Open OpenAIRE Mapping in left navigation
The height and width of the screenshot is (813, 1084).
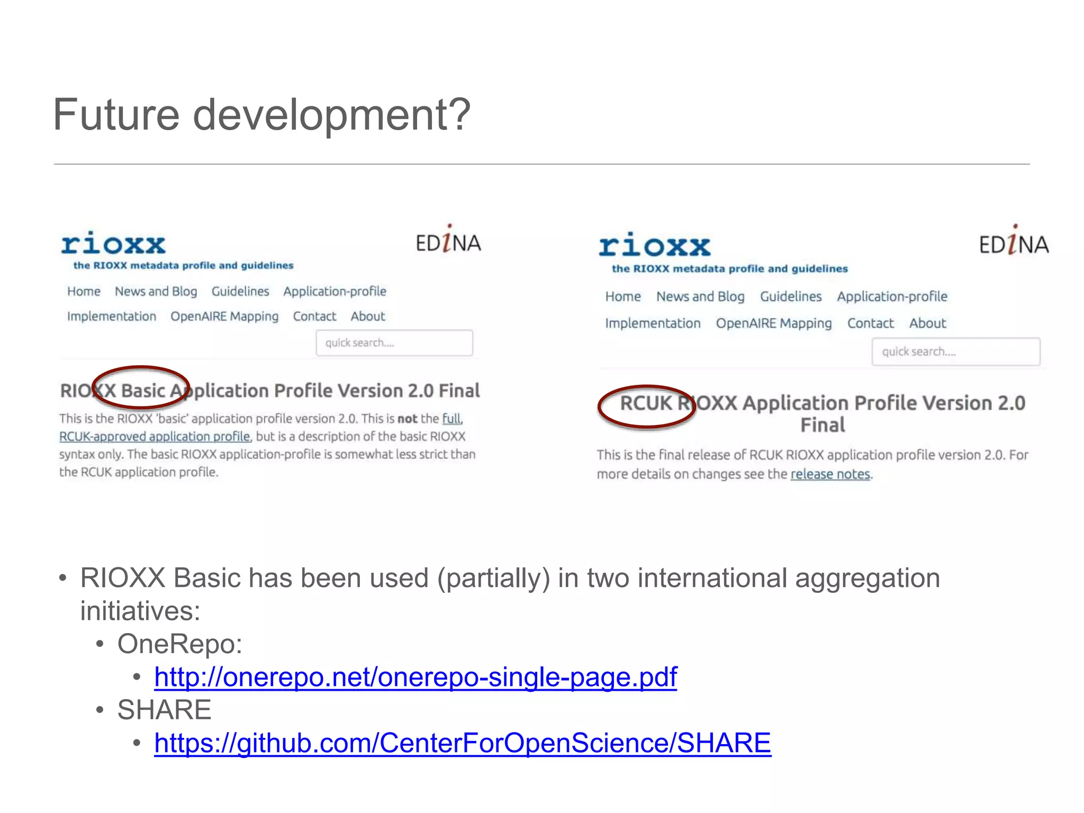tap(224, 317)
